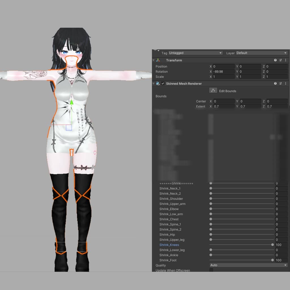Disable the Skinned Mesh Renderer checkbox

click(x=163, y=84)
